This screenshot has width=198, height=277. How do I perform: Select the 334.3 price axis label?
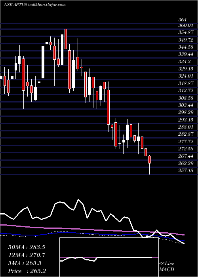[x=184, y=61]
